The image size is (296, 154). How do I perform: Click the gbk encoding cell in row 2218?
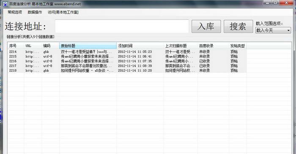(46, 70)
